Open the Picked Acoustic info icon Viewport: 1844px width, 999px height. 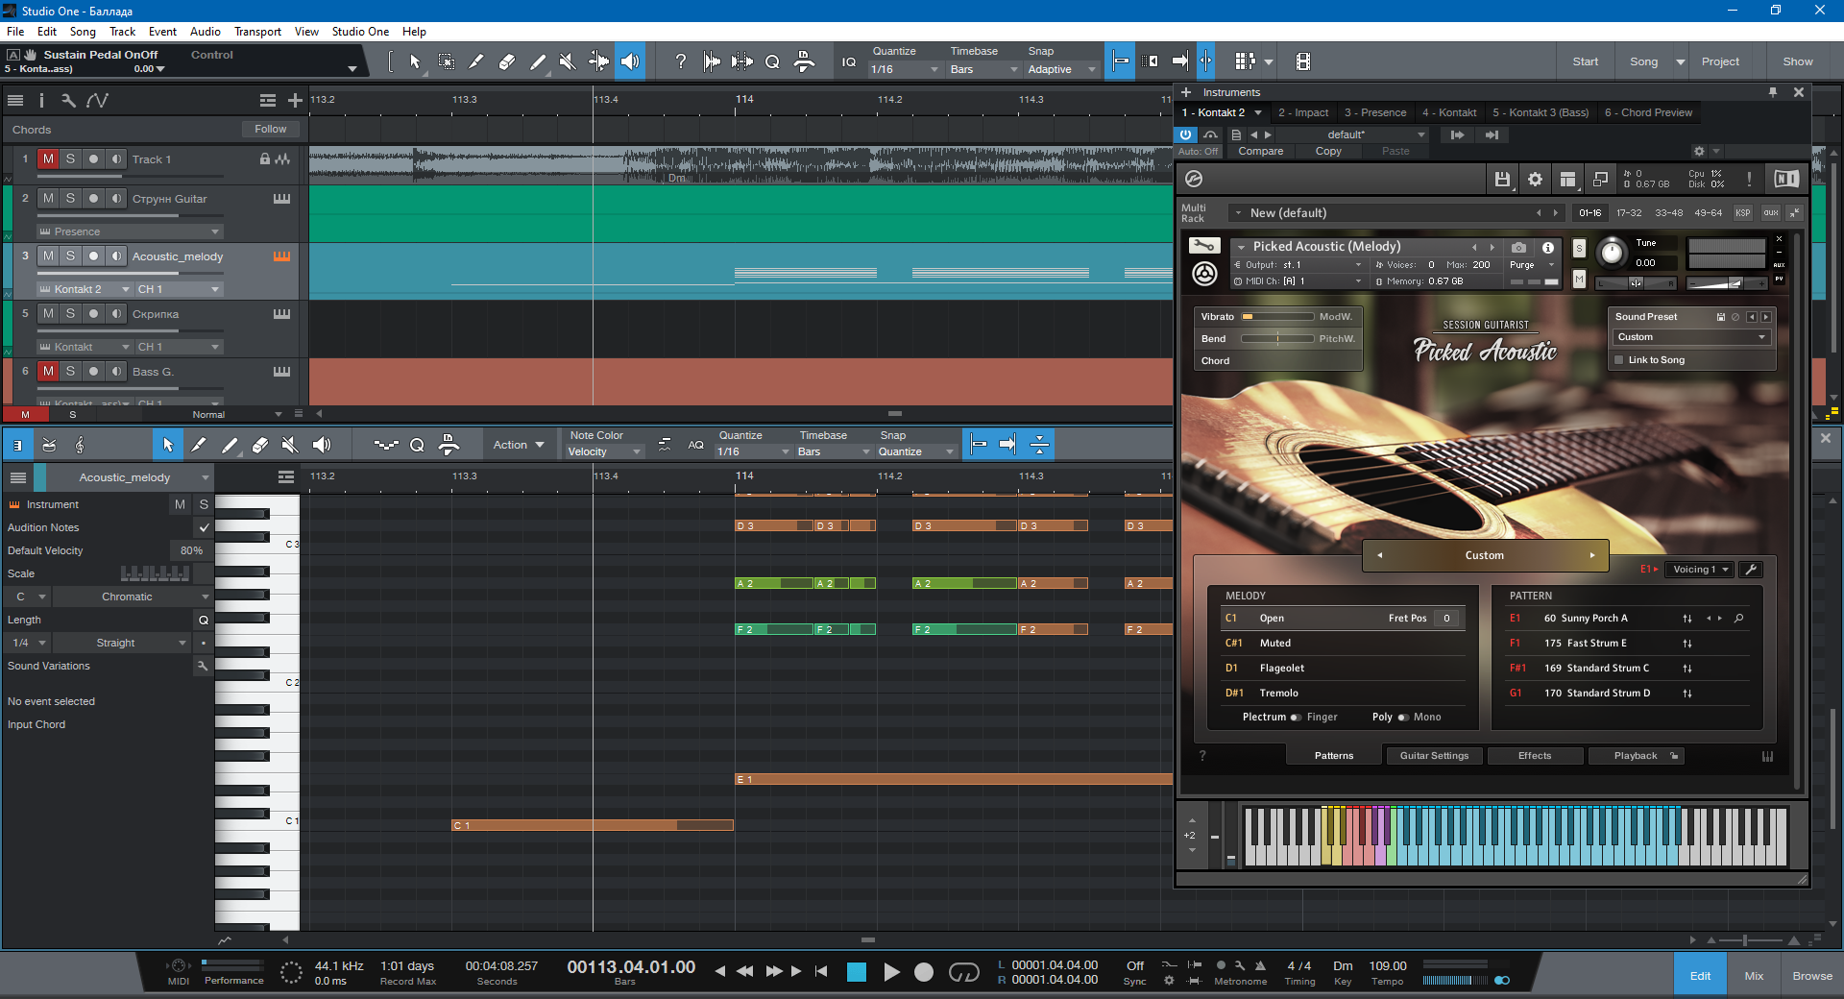[x=1547, y=247]
